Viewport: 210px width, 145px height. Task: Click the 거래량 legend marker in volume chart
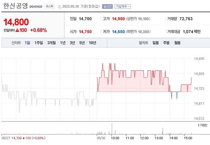199,125
